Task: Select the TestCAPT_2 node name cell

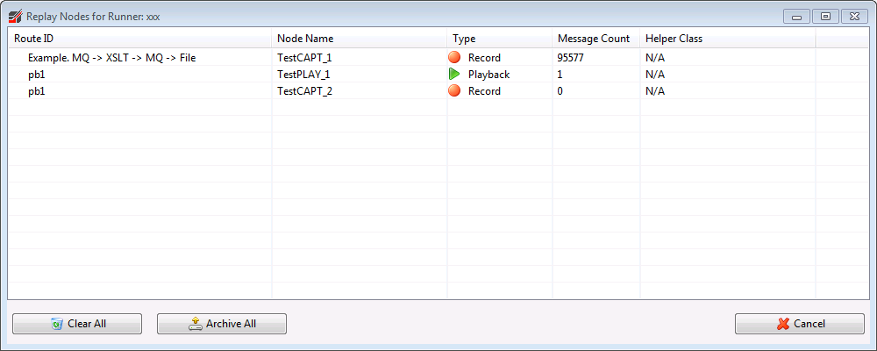Action: (304, 91)
